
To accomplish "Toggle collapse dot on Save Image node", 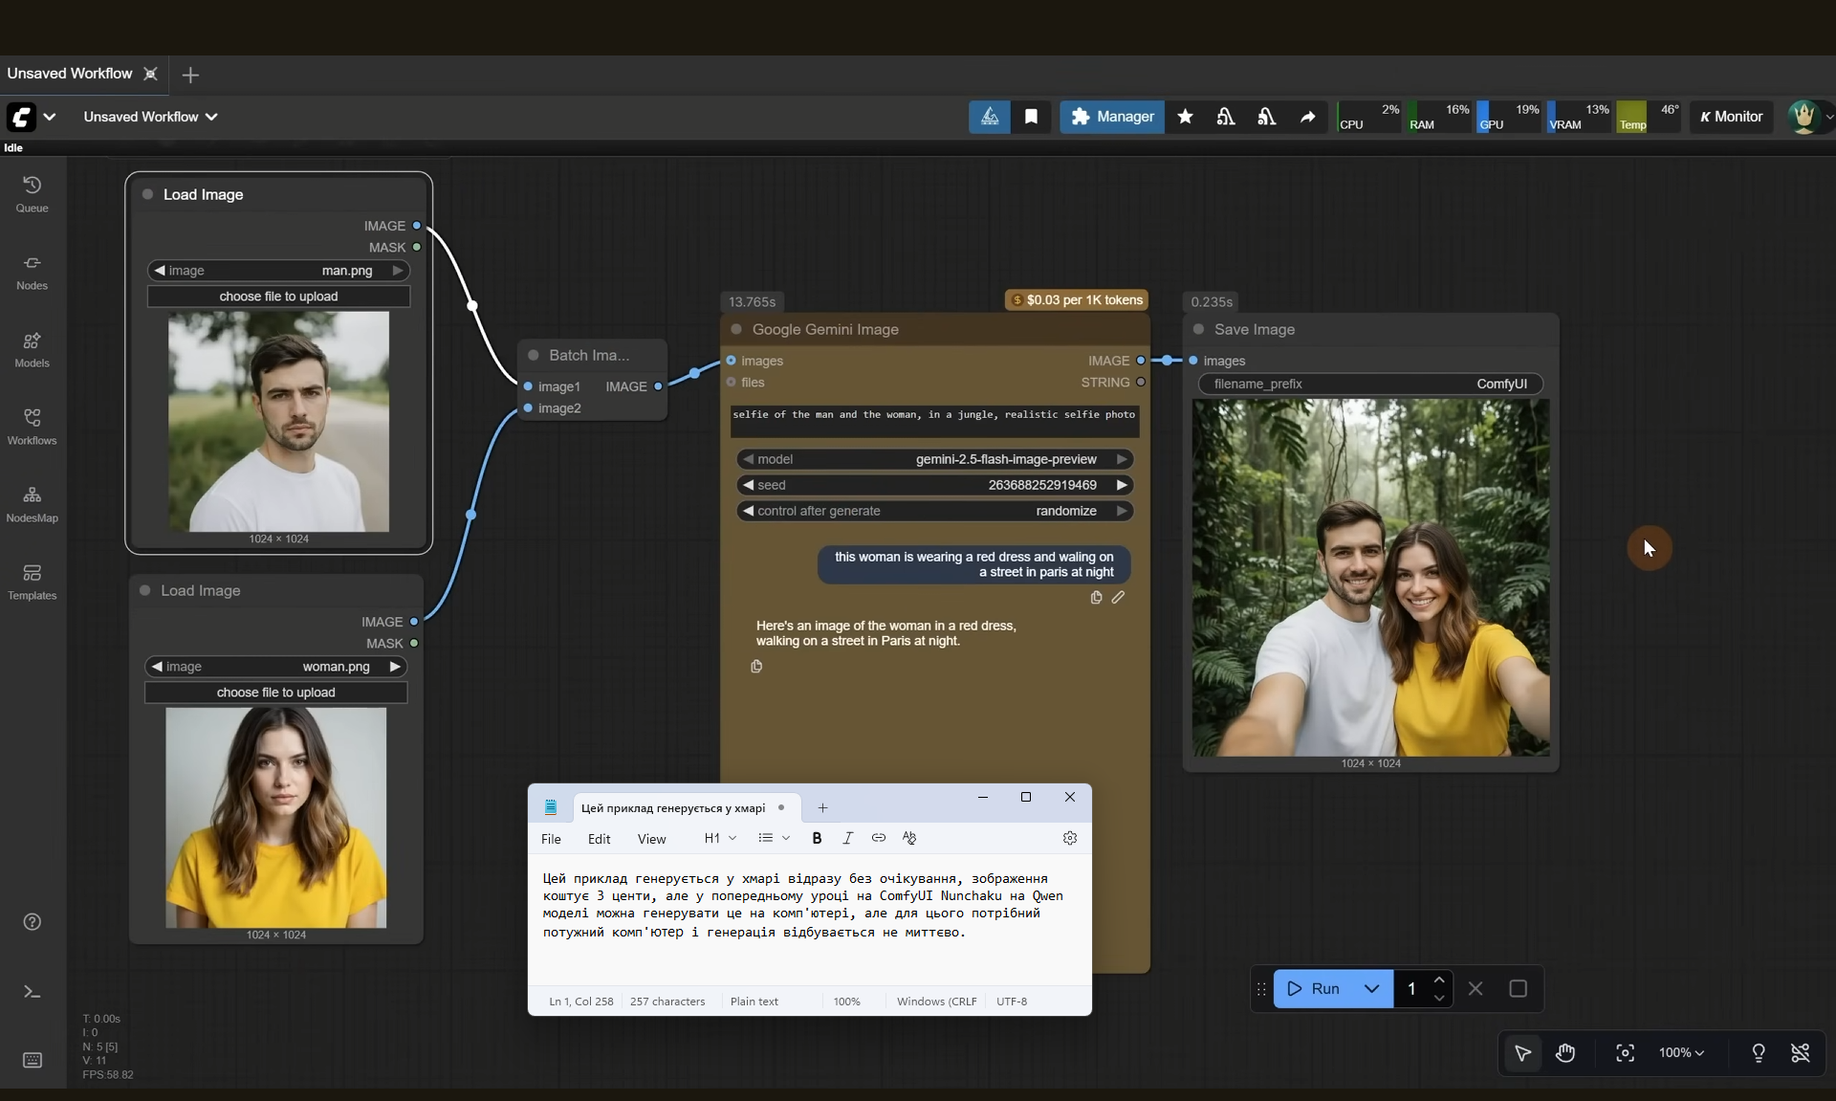I will coord(1198,329).
